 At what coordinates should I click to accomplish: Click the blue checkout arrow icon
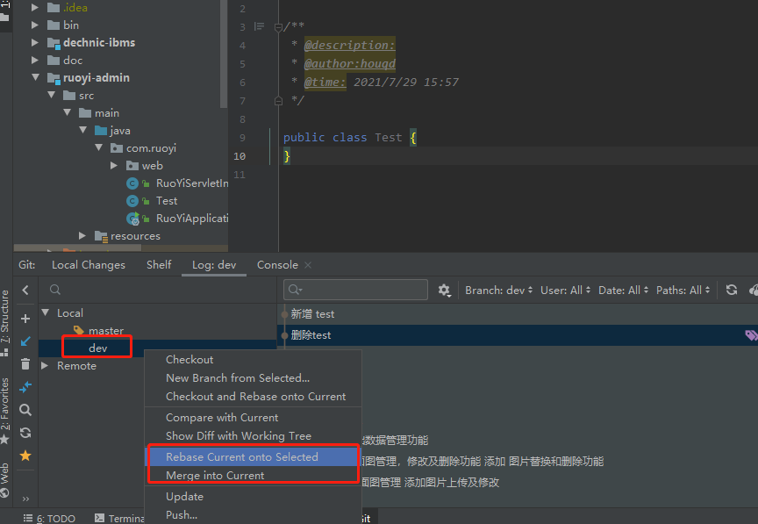[x=25, y=341]
